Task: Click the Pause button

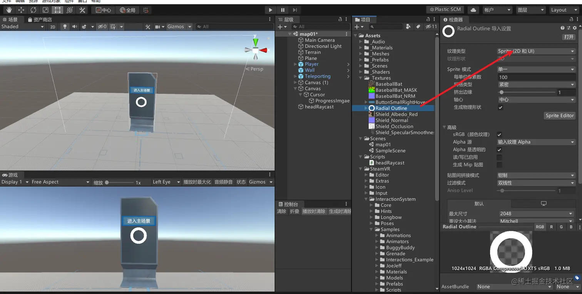Action: pos(283,10)
